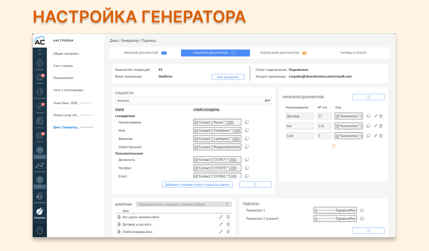Select Диск | Генератор settings item
Viewport: 429px width, 251px height.
pos(75,127)
